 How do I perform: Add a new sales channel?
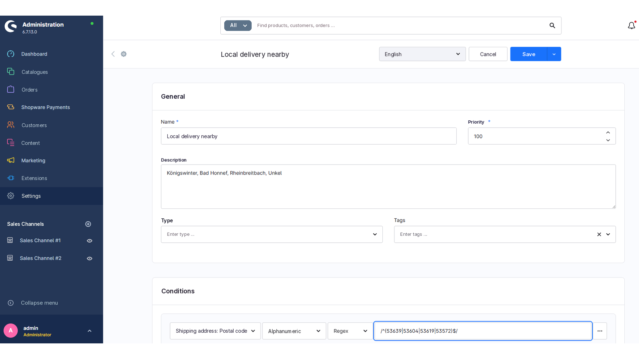88,224
